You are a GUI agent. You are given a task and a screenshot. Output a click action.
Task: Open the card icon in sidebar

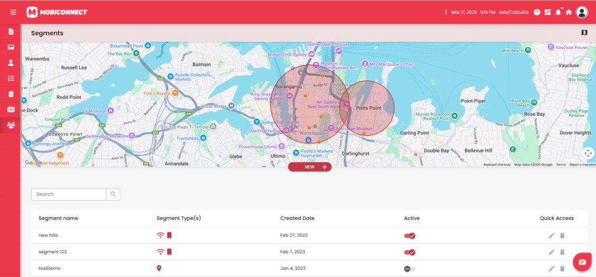pos(11,47)
